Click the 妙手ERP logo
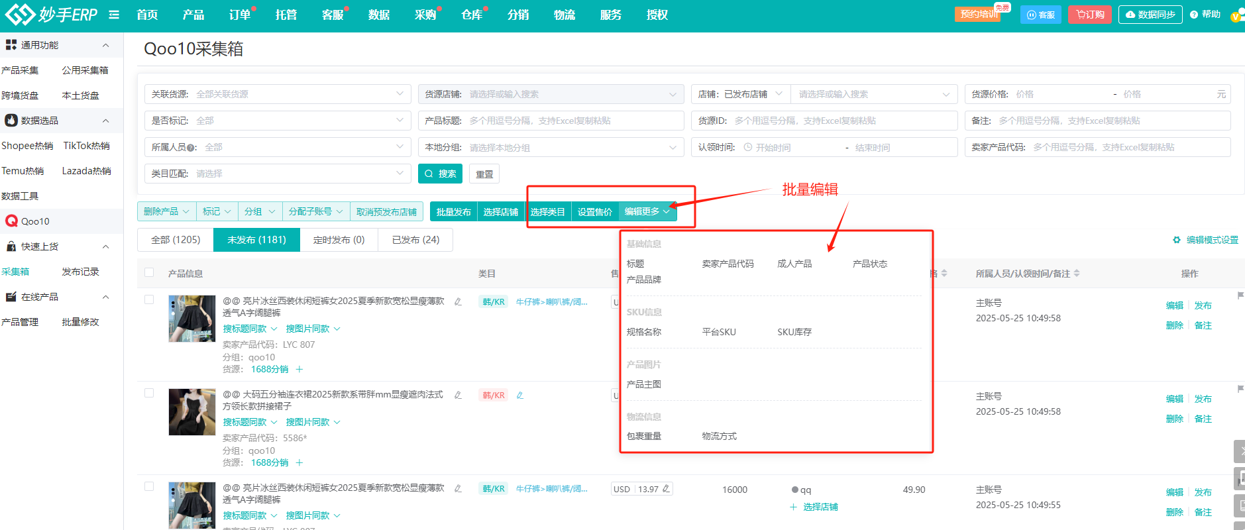Image resolution: width=1245 pixels, height=530 pixels. tap(51, 14)
